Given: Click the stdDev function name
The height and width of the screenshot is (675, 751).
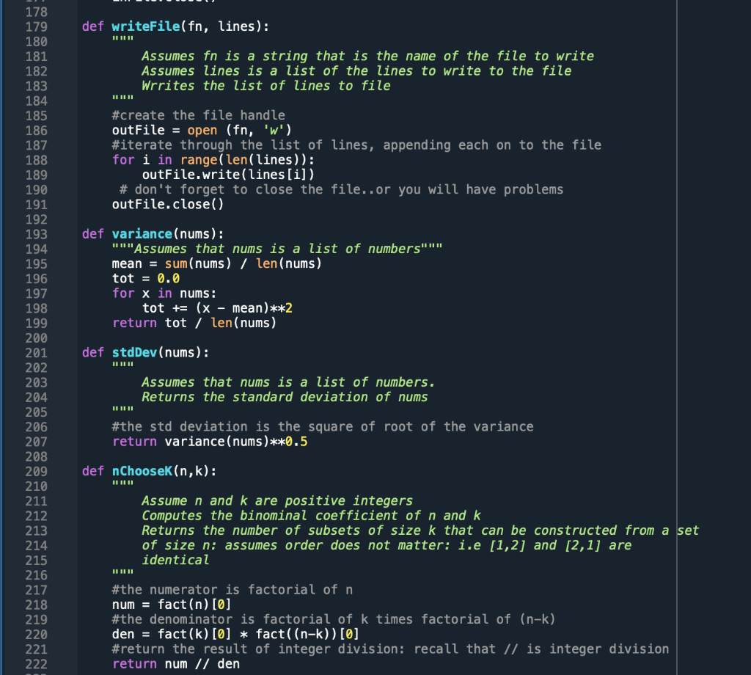Looking at the screenshot, I should tap(134, 353).
